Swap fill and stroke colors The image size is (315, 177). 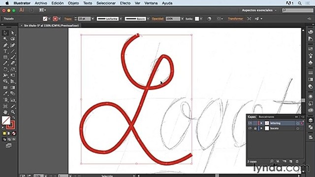click(14, 118)
